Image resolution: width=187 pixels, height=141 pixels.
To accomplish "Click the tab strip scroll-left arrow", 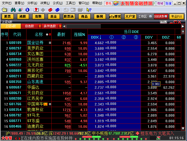I will click(x=64, y=26).
